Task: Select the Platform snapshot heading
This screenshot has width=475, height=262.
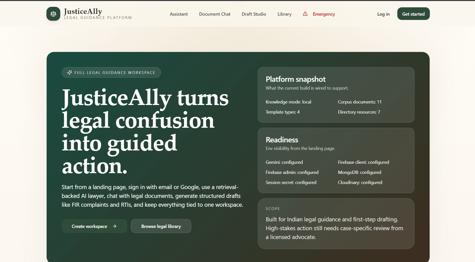Action: click(x=295, y=79)
